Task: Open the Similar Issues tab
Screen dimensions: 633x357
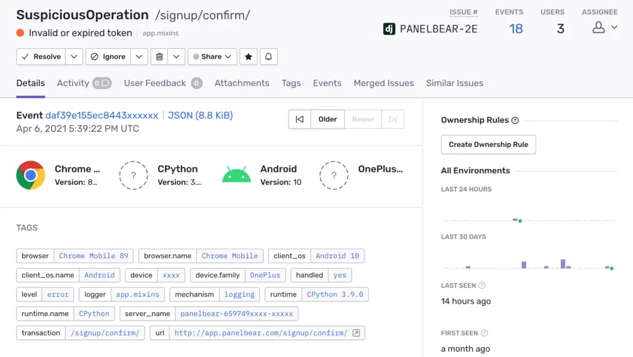Action: click(x=455, y=83)
